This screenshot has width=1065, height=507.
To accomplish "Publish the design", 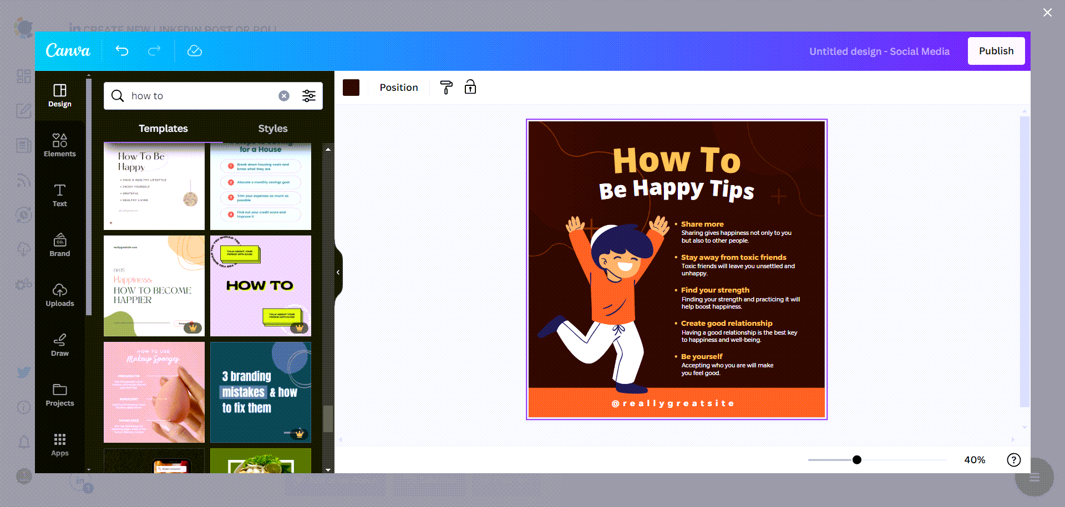I will coord(996,51).
